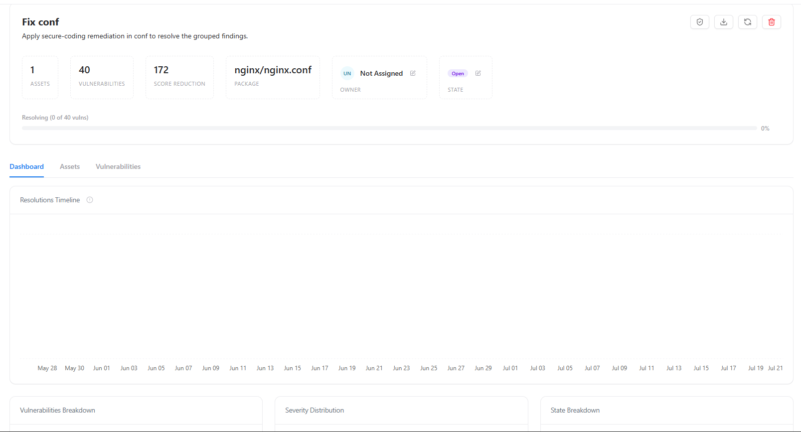Click the 172 score reduction value
Image resolution: width=801 pixels, height=432 pixels.
tap(161, 70)
